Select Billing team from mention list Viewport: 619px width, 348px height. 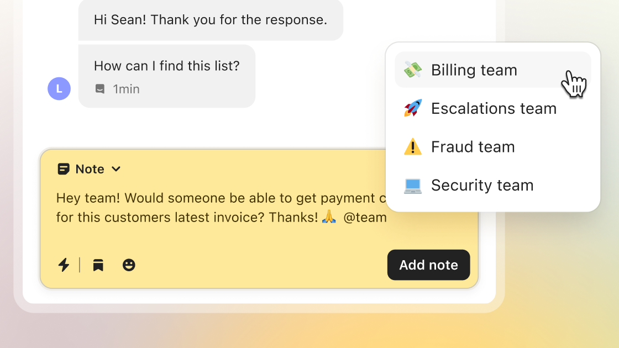[474, 70]
